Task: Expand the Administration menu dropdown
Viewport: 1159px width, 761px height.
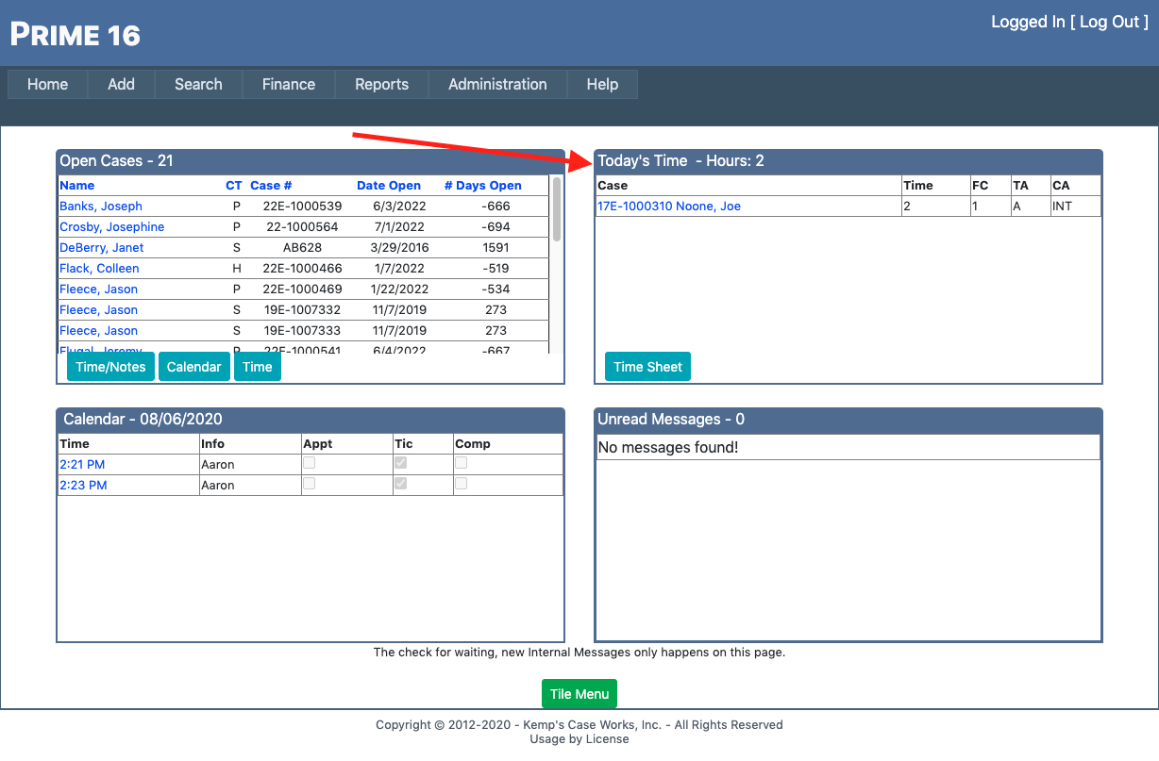Action: pyautogui.click(x=497, y=84)
